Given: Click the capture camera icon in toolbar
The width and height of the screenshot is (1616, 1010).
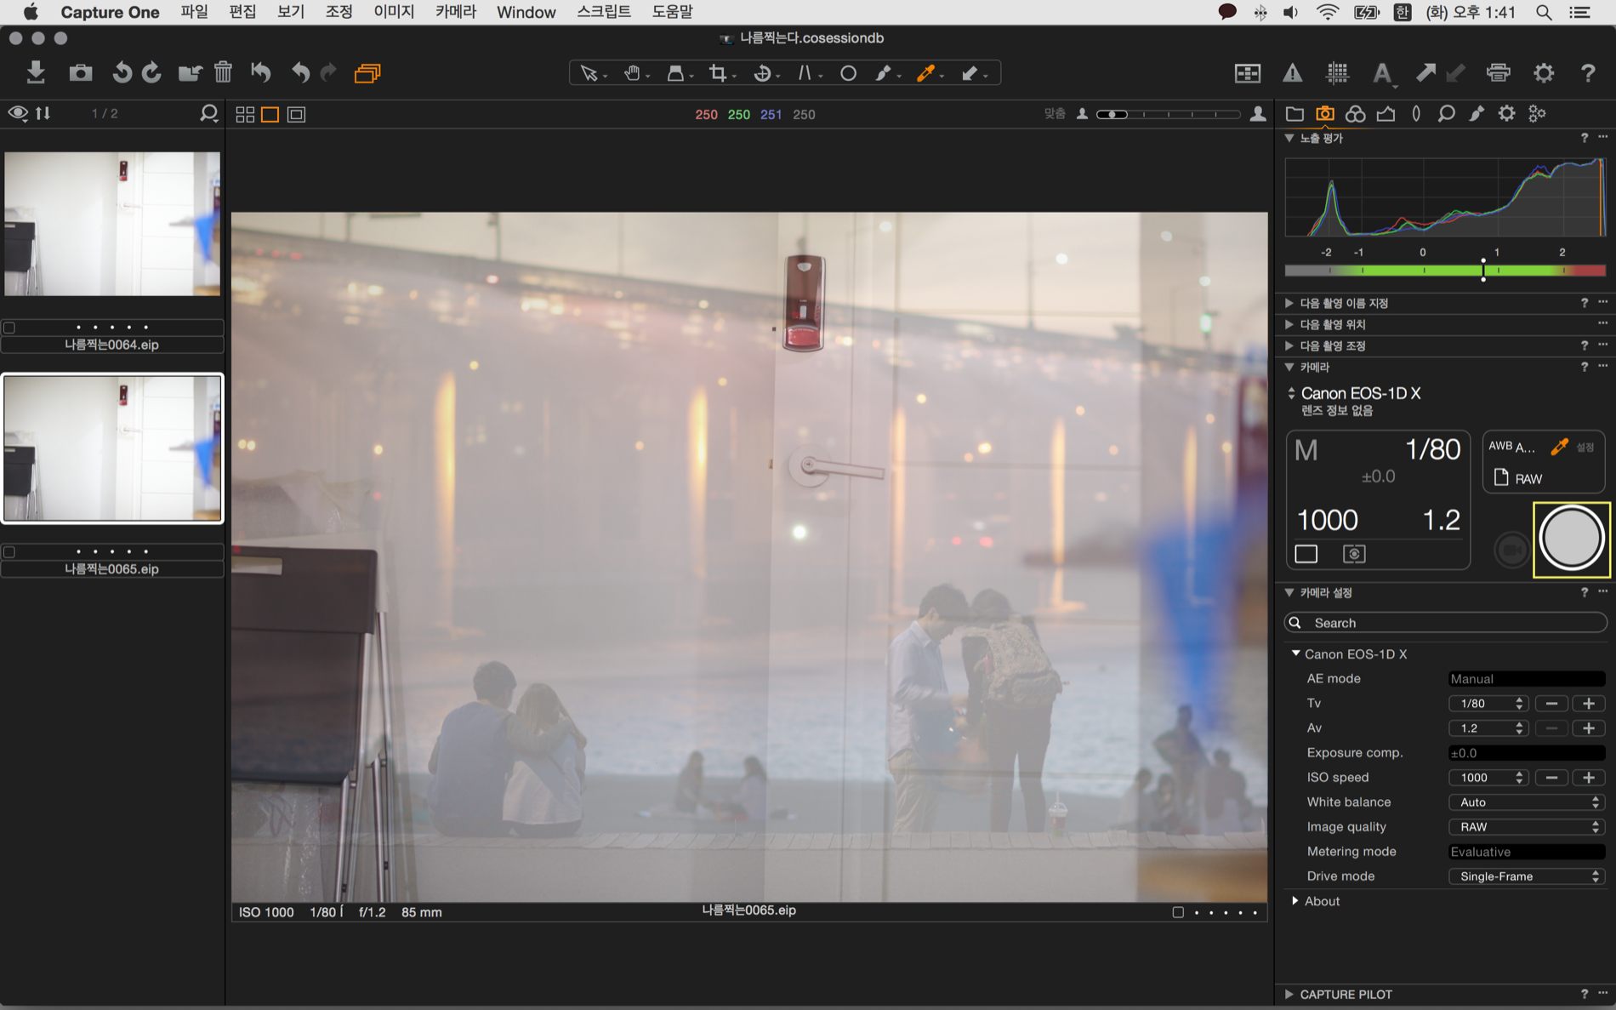Looking at the screenshot, I should (x=81, y=73).
